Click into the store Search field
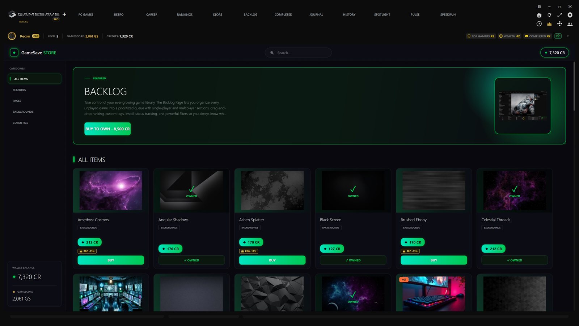579x326 pixels. tap(298, 53)
